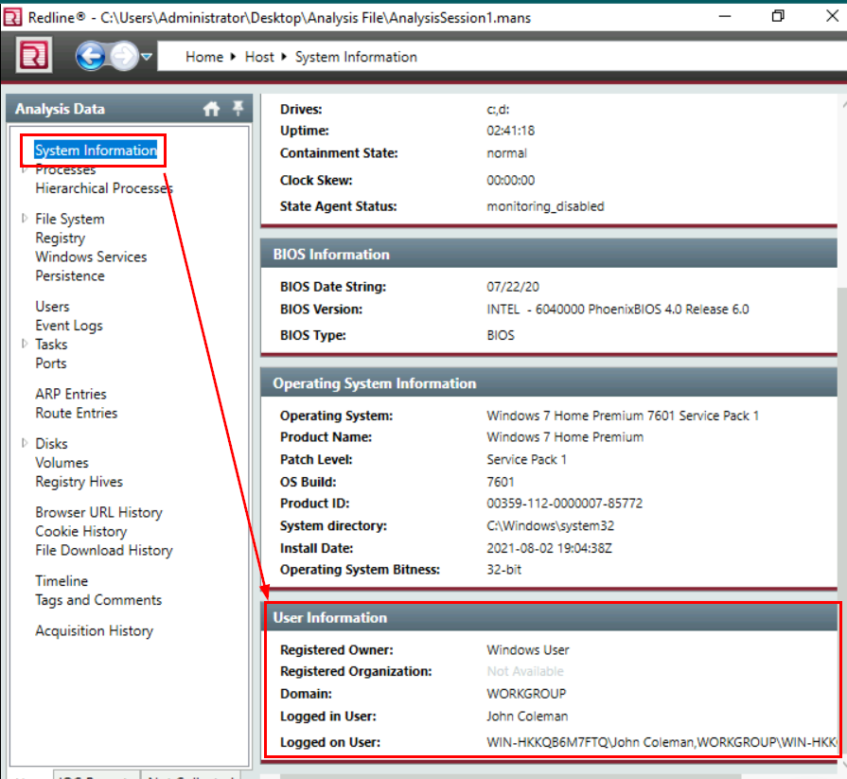Click the Clock Skew value 00:00:00
The image size is (847, 779).
(510, 181)
